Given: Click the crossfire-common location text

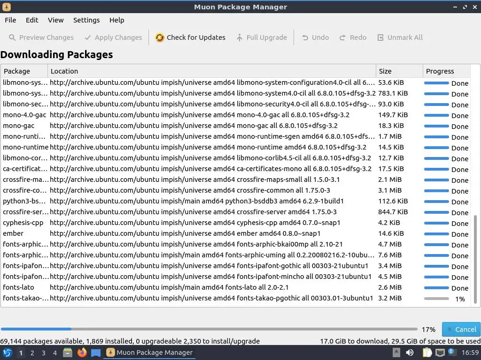Looking at the screenshot, I should [x=190, y=190].
